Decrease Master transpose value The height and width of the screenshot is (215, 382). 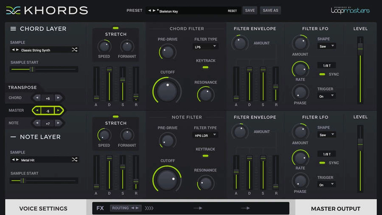[x=37, y=111]
